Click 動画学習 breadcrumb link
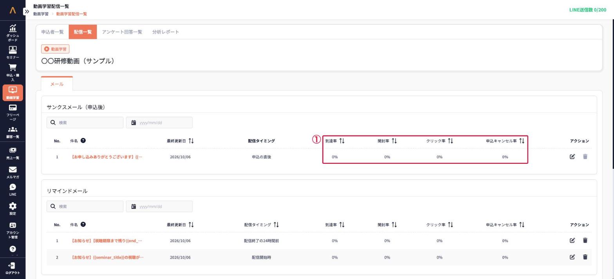Viewport: 614px width, 279px height. click(x=41, y=14)
